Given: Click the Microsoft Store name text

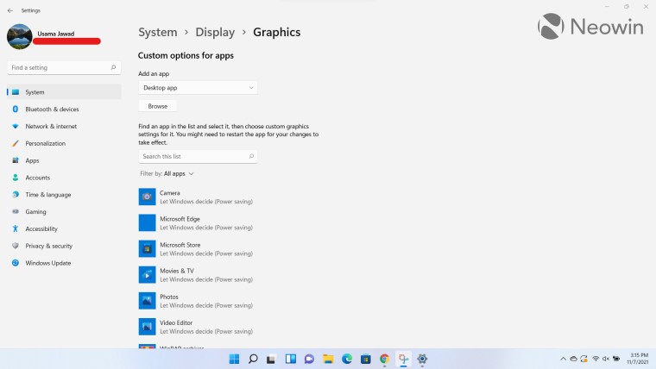Looking at the screenshot, I should pos(180,245).
